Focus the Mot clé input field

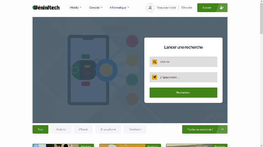[183, 62]
